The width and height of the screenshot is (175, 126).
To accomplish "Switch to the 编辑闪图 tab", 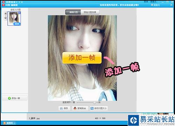I will coord(73,12).
